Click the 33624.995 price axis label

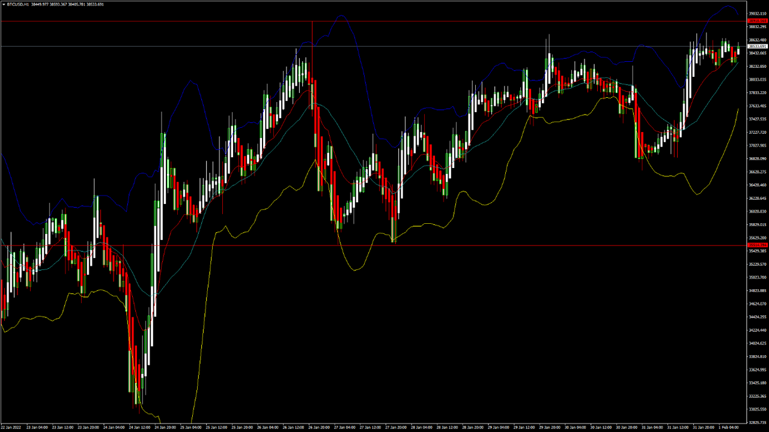757,370
